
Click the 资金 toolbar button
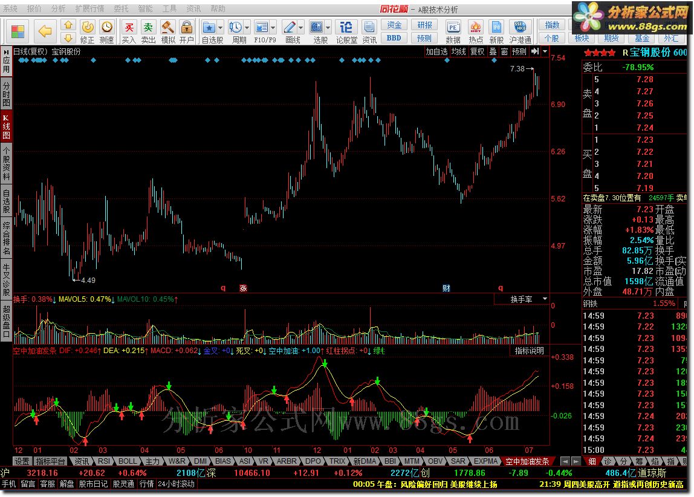394,25
